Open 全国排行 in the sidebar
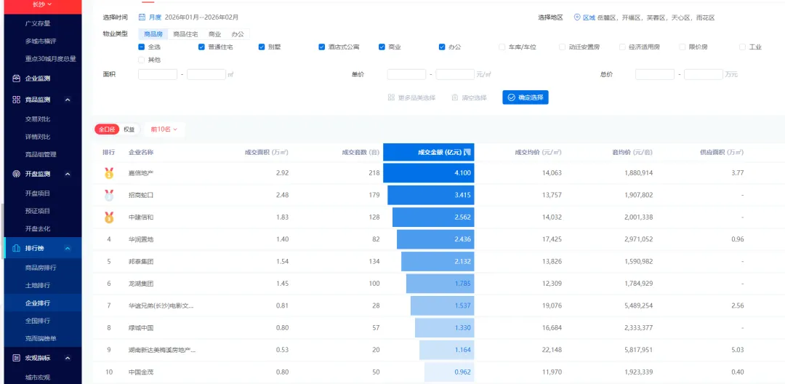The width and height of the screenshot is (785, 384). [x=38, y=321]
